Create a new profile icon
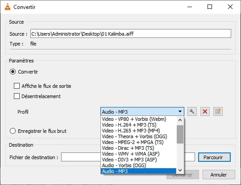241x185 pixels. point(218,111)
